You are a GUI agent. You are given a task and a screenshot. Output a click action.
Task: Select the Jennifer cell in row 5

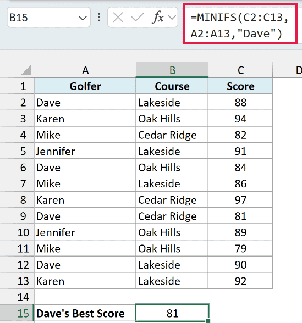85,151
